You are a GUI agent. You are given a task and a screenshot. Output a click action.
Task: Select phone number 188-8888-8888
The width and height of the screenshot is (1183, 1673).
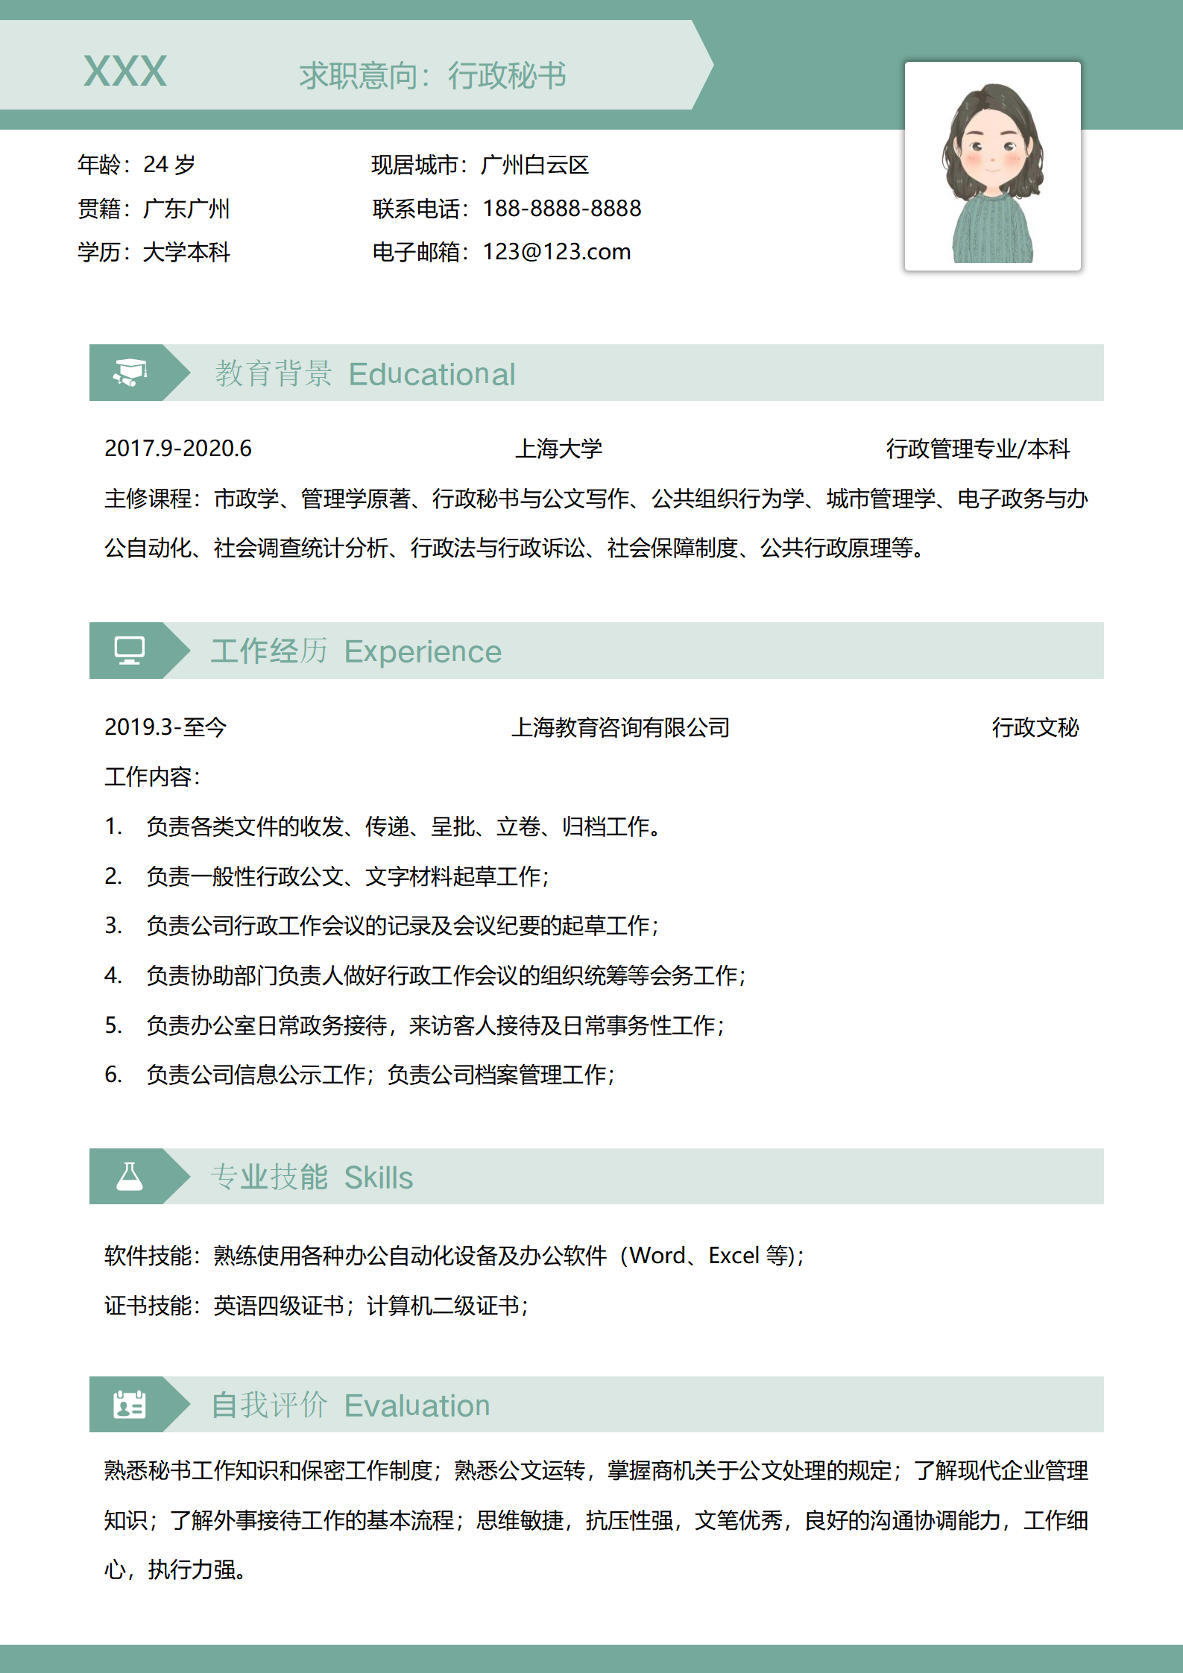point(562,208)
